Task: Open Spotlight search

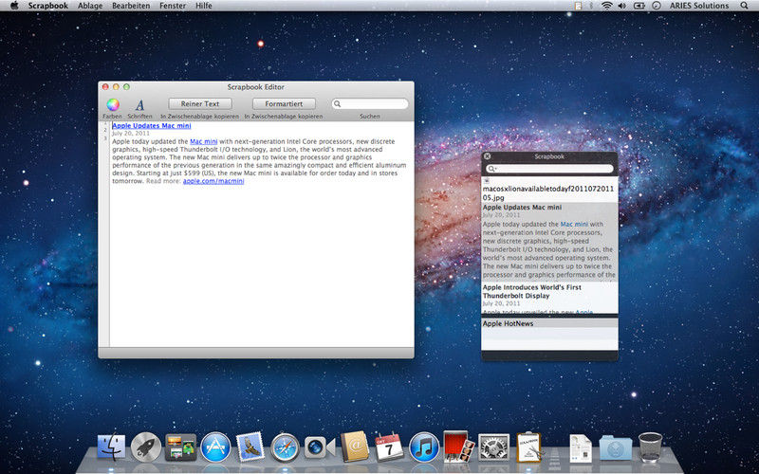Action: click(x=745, y=6)
